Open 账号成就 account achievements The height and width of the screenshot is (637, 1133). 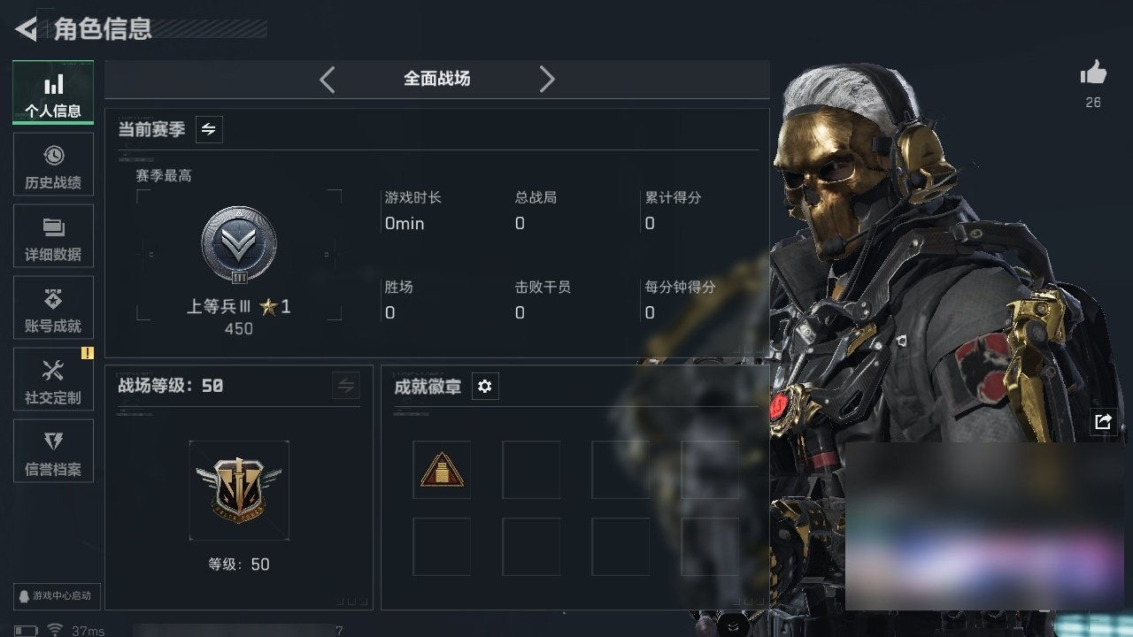[x=53, y=308]
